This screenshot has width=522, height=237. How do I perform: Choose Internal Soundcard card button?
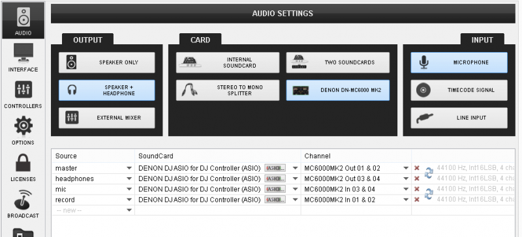(228, 63)
